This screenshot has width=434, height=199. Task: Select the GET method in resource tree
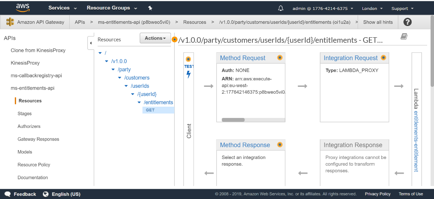[150, 110]
